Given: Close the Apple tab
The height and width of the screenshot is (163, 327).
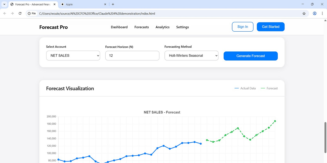Looking at the screenshot, I should click(x=105, y=4).
